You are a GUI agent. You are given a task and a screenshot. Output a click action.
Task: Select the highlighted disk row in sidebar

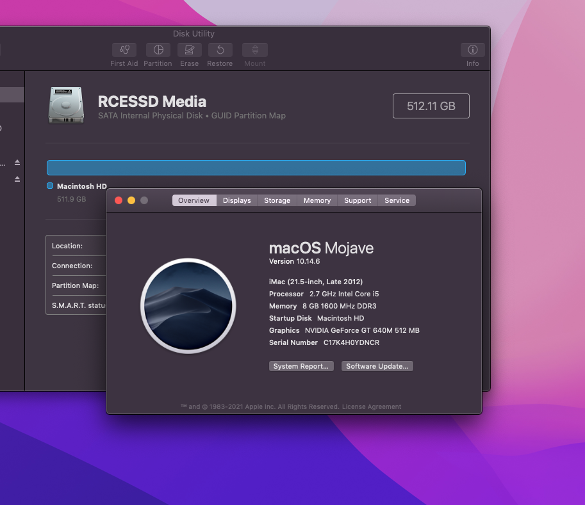point(12,95)
